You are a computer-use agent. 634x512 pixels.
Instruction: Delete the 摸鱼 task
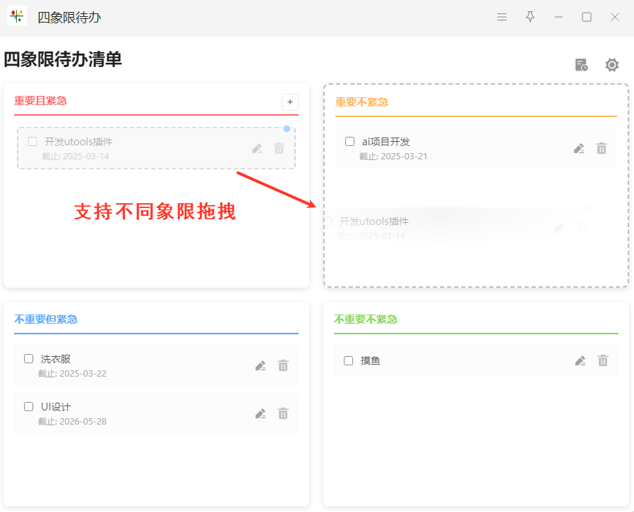point(603,360)
